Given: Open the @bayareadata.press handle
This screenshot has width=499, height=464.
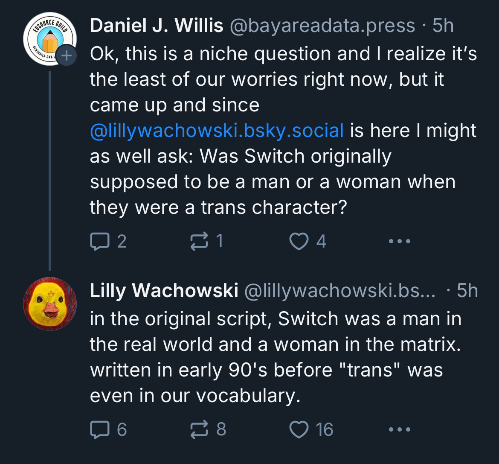Looking at the screenshot, I should tap(322, 26).
